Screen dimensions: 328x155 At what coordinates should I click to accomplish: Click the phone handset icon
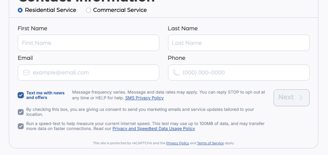coord(176,73)
